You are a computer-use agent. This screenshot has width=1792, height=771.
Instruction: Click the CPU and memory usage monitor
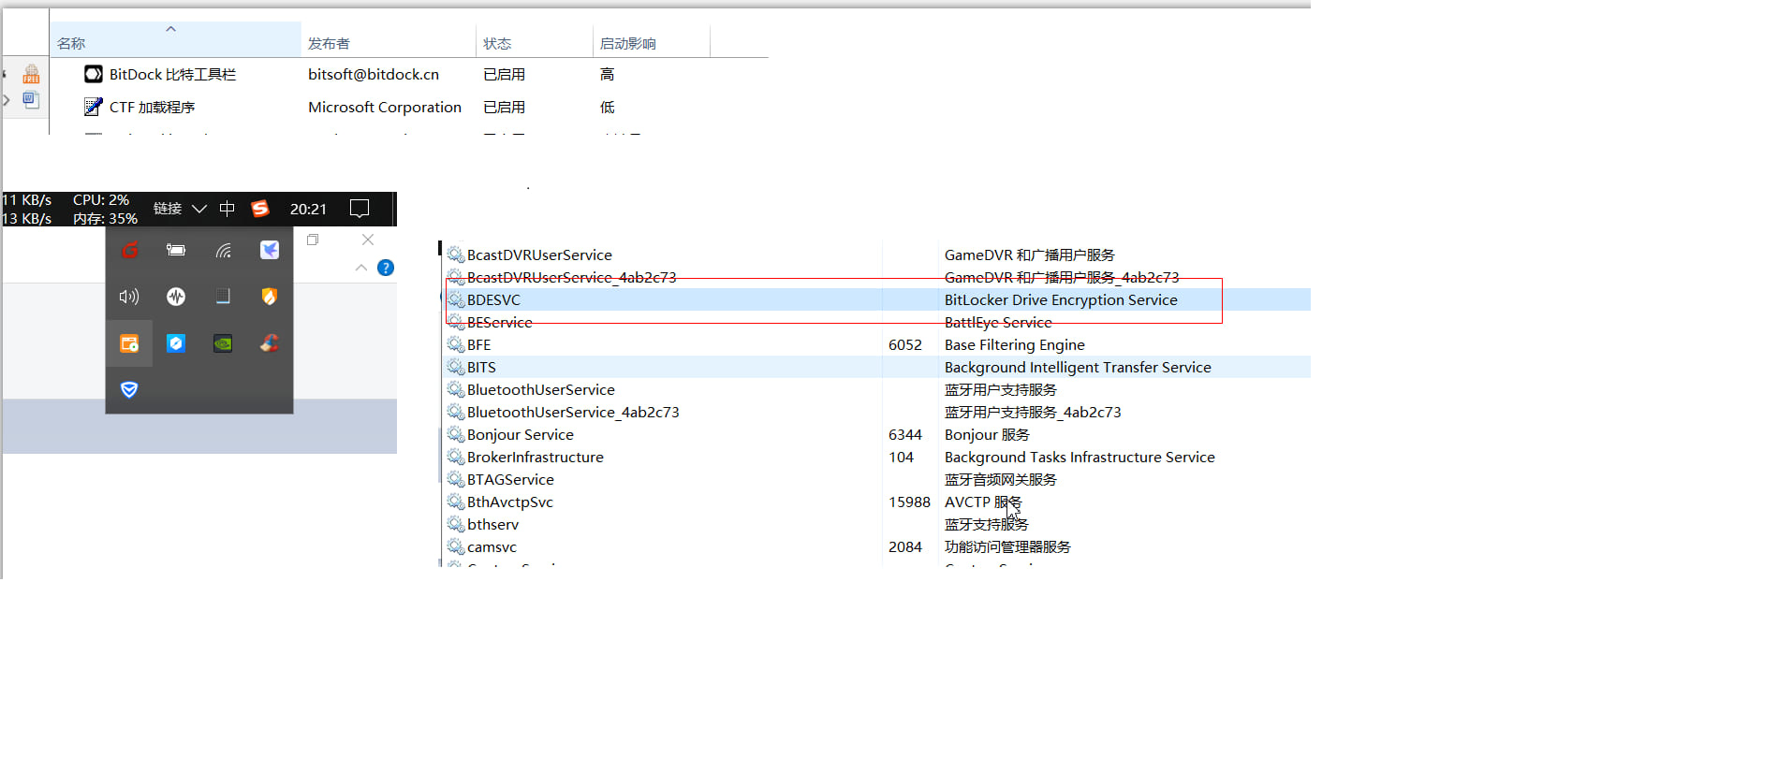pyautogui.click(x=105, y=209)
